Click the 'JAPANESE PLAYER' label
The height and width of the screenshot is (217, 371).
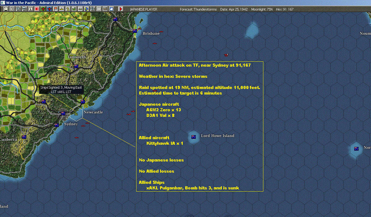coord(144,9)
